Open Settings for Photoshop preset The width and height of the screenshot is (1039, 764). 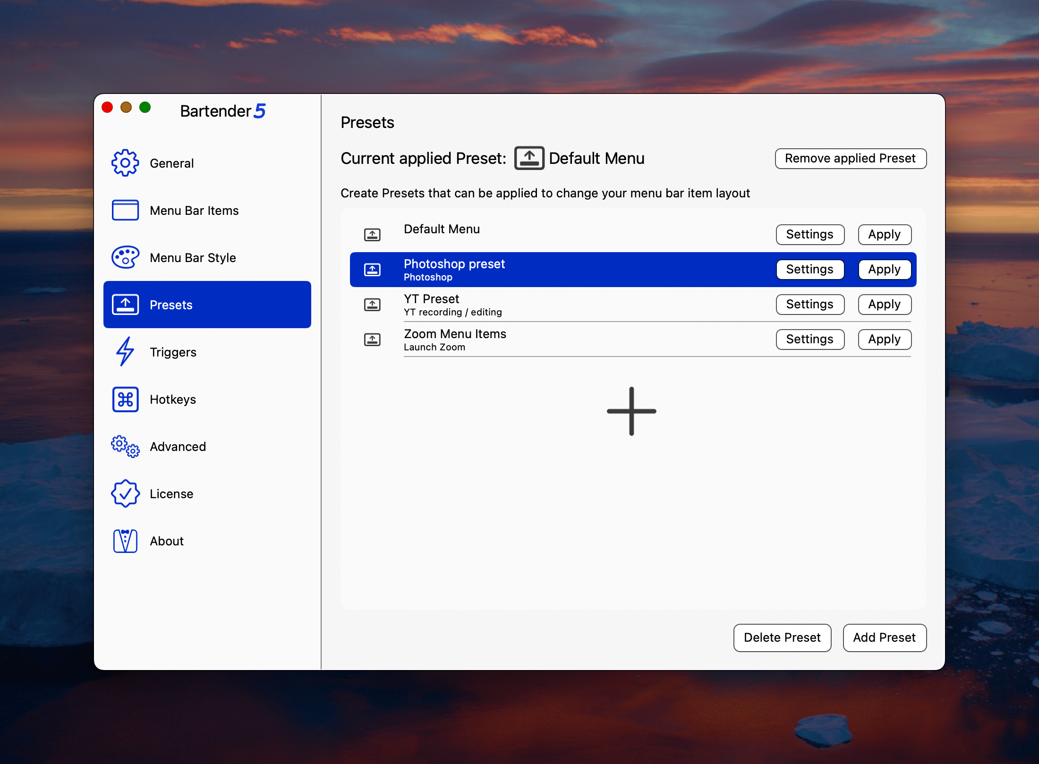(809, 269)
